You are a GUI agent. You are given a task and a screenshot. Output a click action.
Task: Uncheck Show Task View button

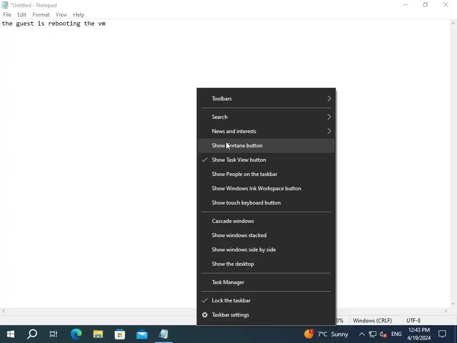click(266, 160)
